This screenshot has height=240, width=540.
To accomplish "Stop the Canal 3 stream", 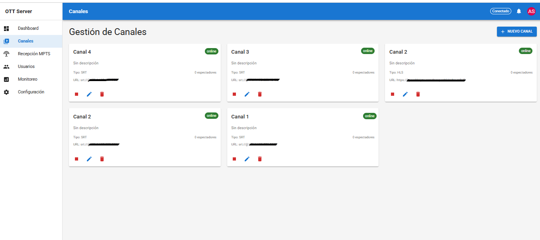I will click(234, 94).
